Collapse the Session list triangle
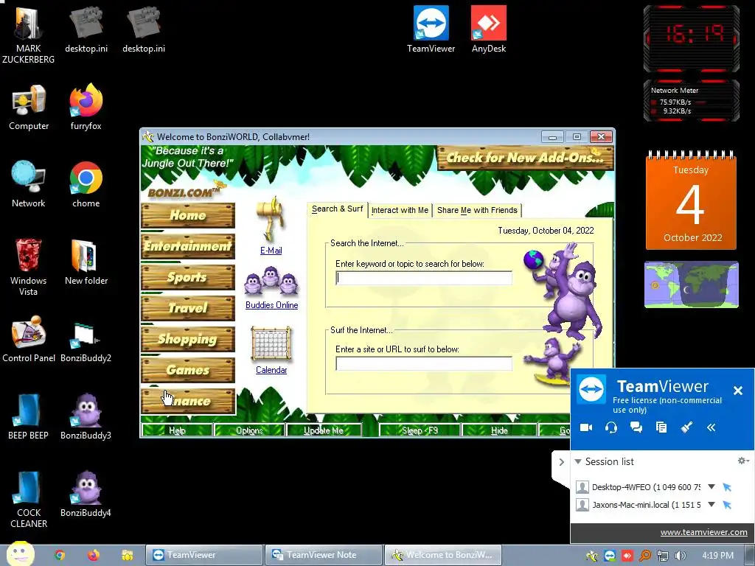755x566 pixels. point(578,461)
